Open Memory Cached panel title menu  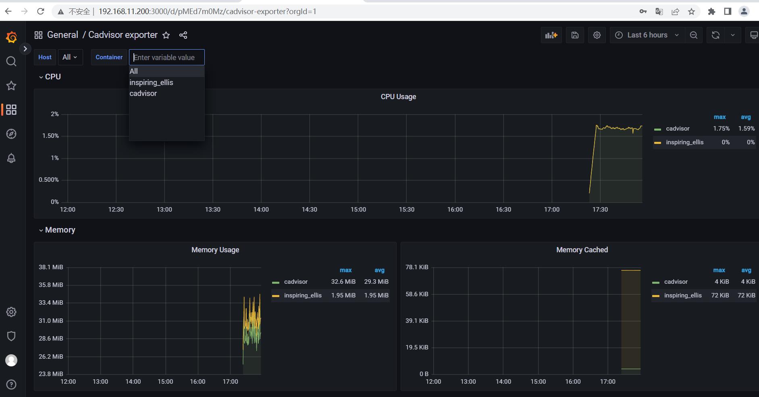582,250
